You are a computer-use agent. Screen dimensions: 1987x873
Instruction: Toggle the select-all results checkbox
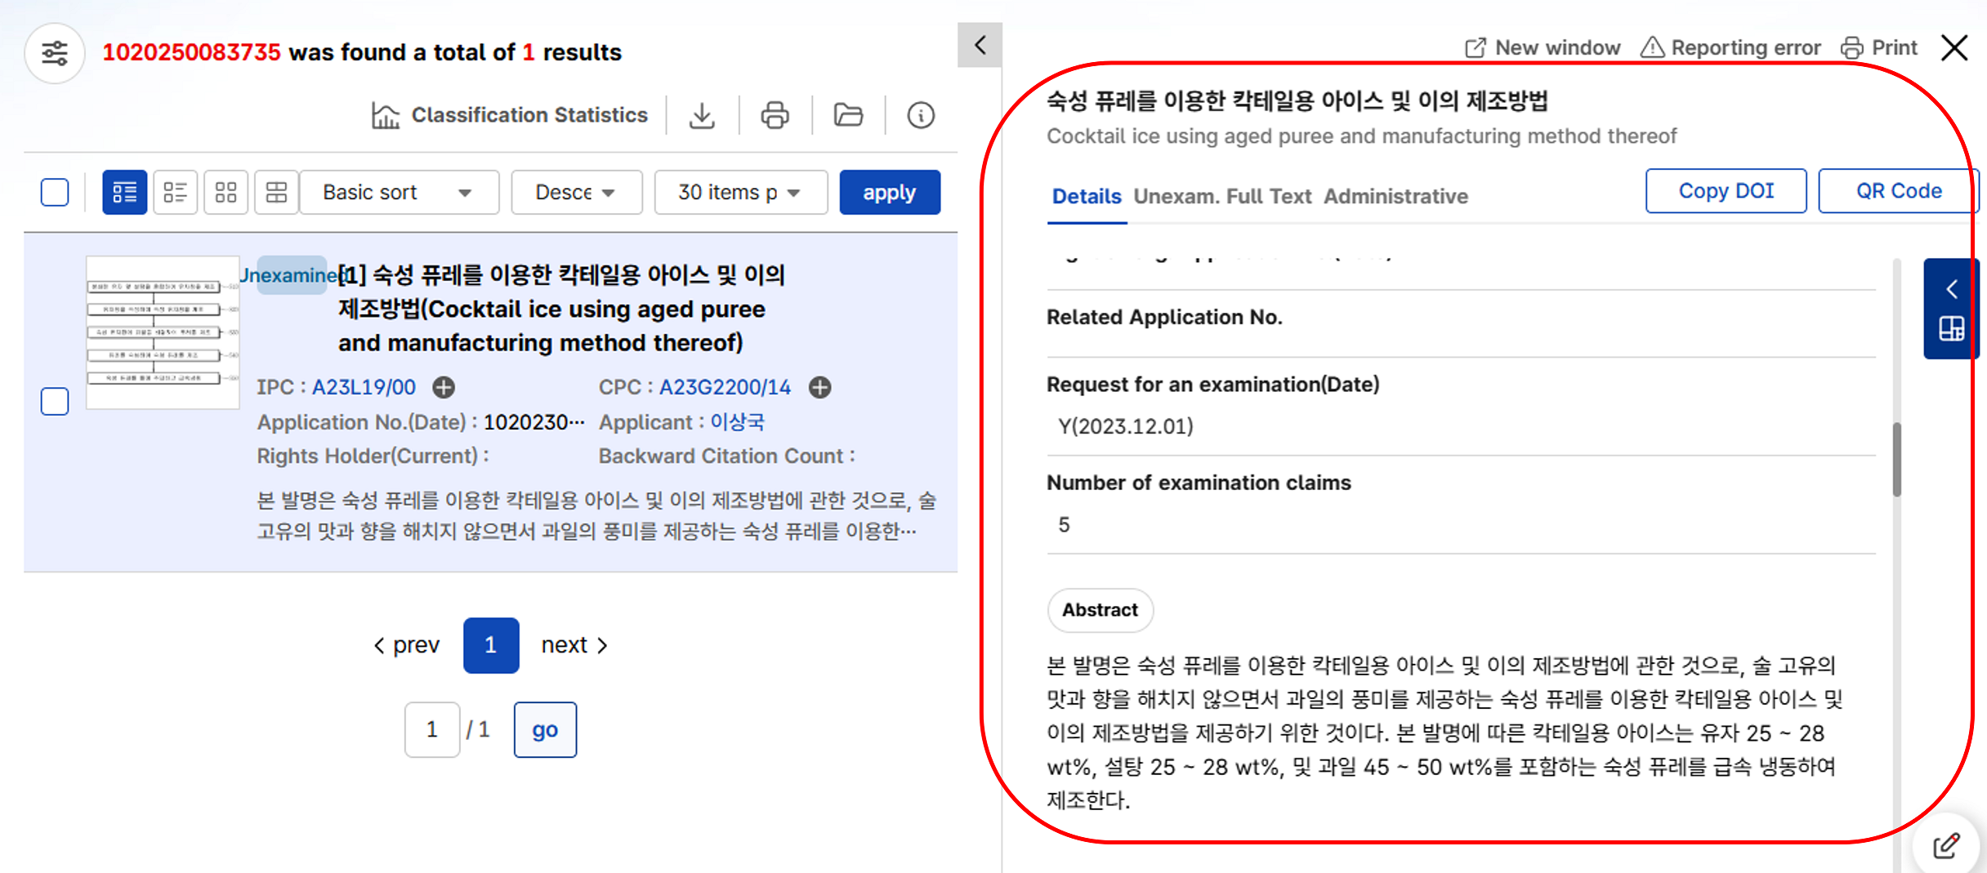pos(55,193)
